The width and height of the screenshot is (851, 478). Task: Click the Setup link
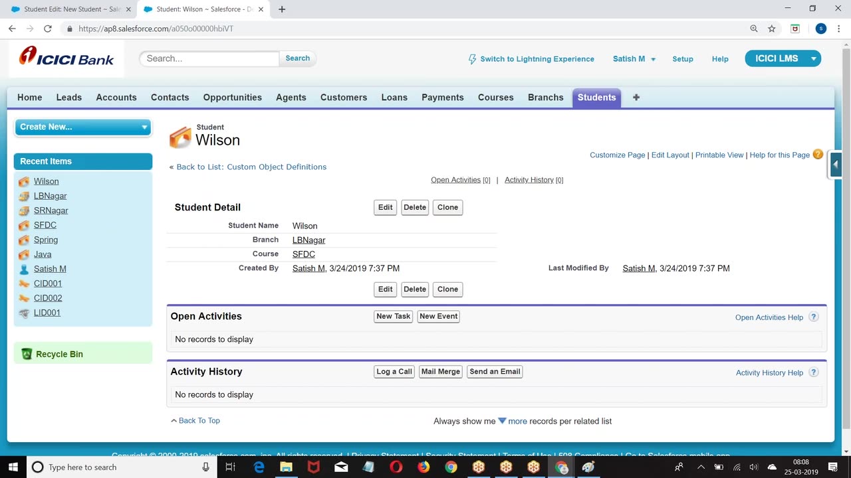click(683, 59)
